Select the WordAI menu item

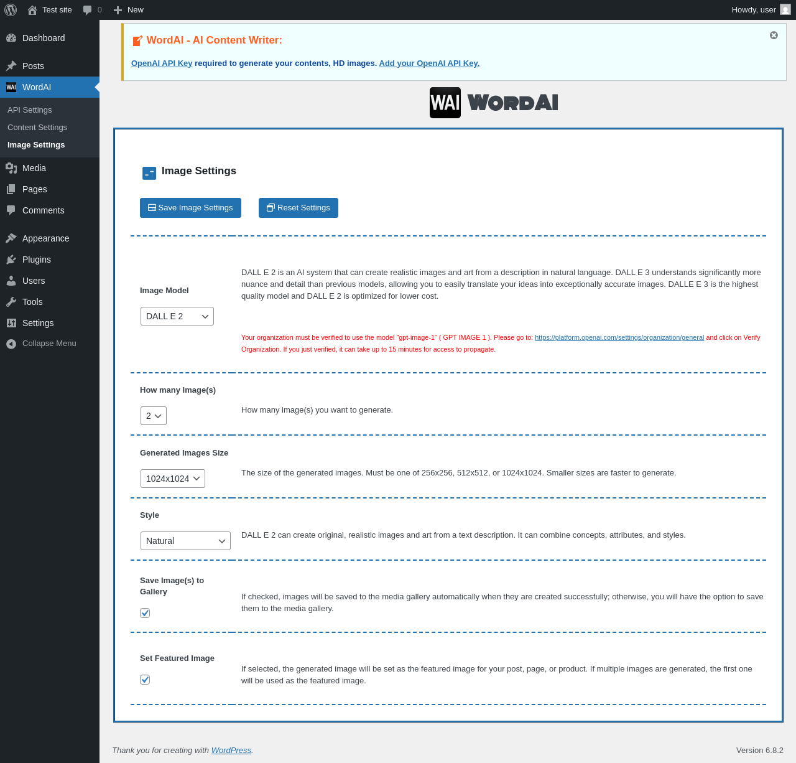(50, 87)
